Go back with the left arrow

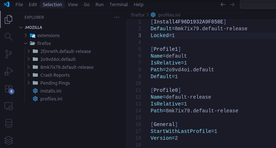point(223,4)
